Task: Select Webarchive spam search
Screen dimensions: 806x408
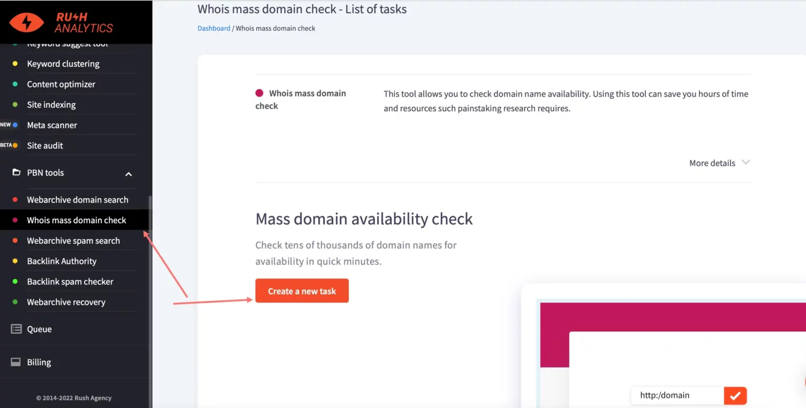Action: (73, 240)
